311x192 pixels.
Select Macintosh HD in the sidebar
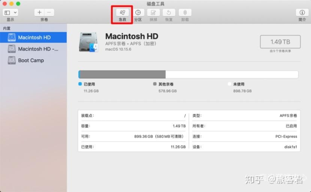33,37
